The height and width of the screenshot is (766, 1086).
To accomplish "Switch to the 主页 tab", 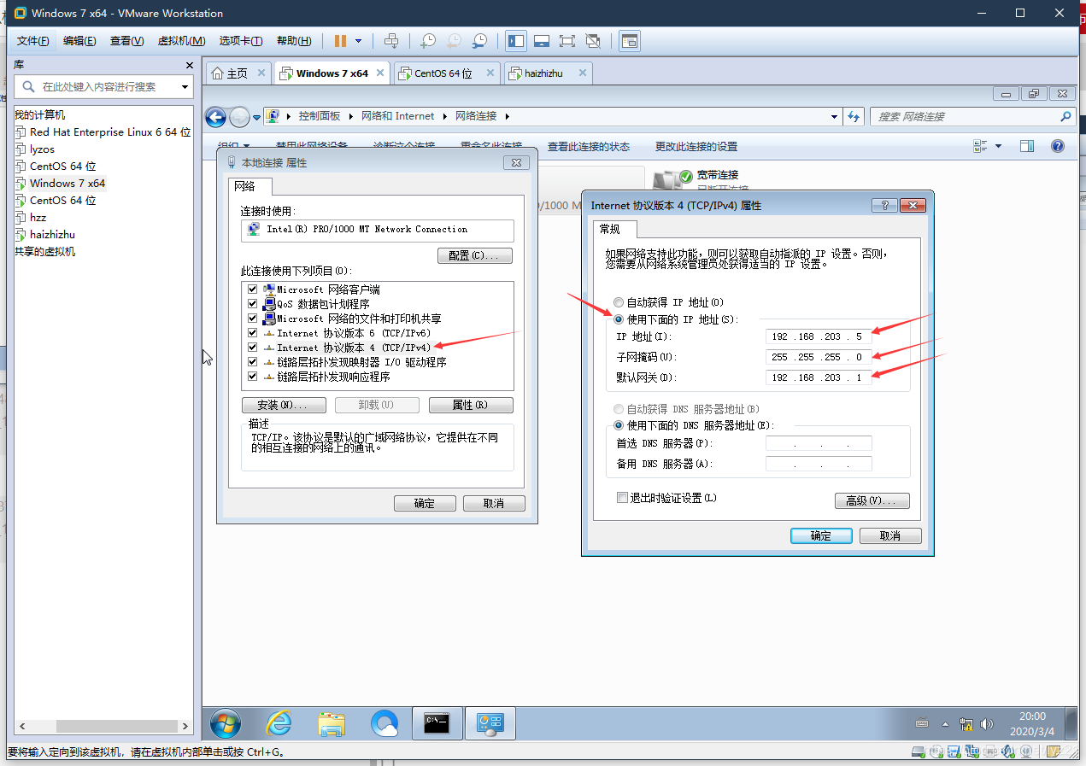I will [237, 73].
